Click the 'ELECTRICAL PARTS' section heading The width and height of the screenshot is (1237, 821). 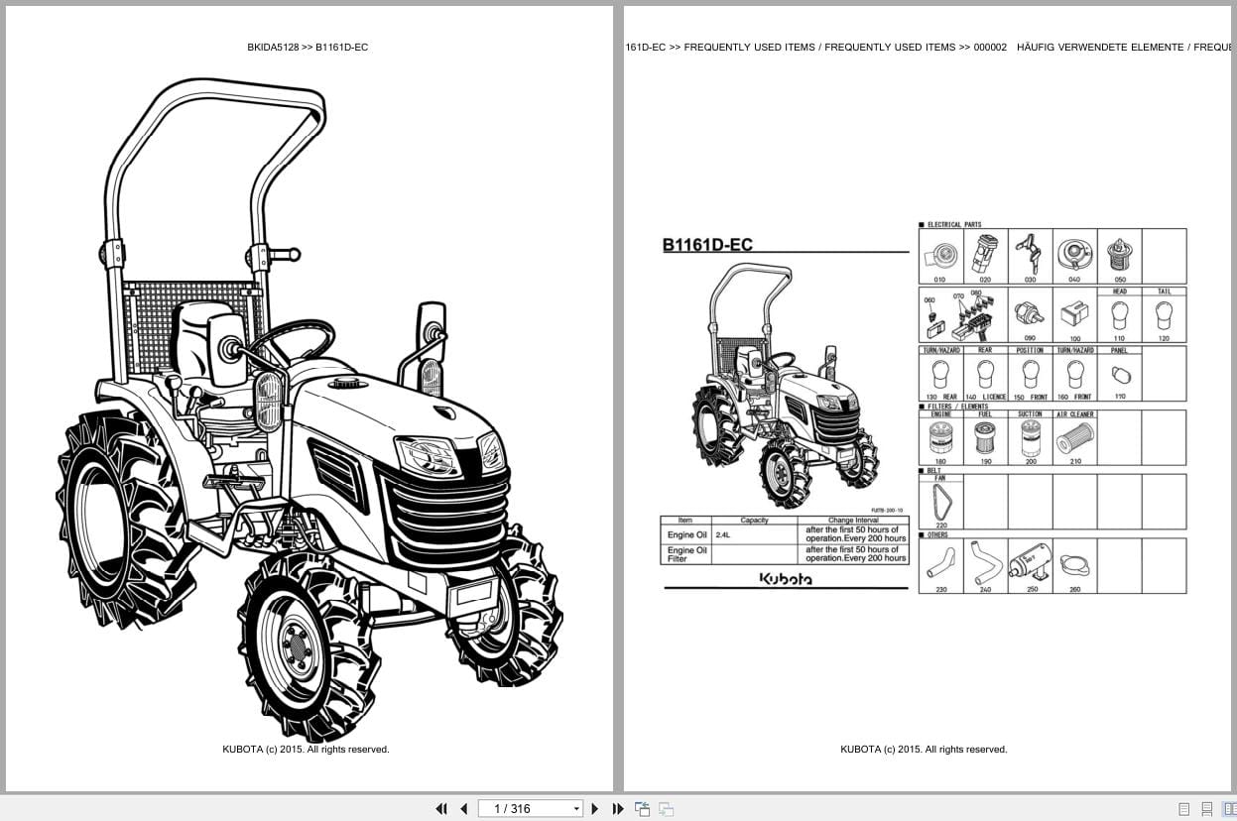point(953,225)
